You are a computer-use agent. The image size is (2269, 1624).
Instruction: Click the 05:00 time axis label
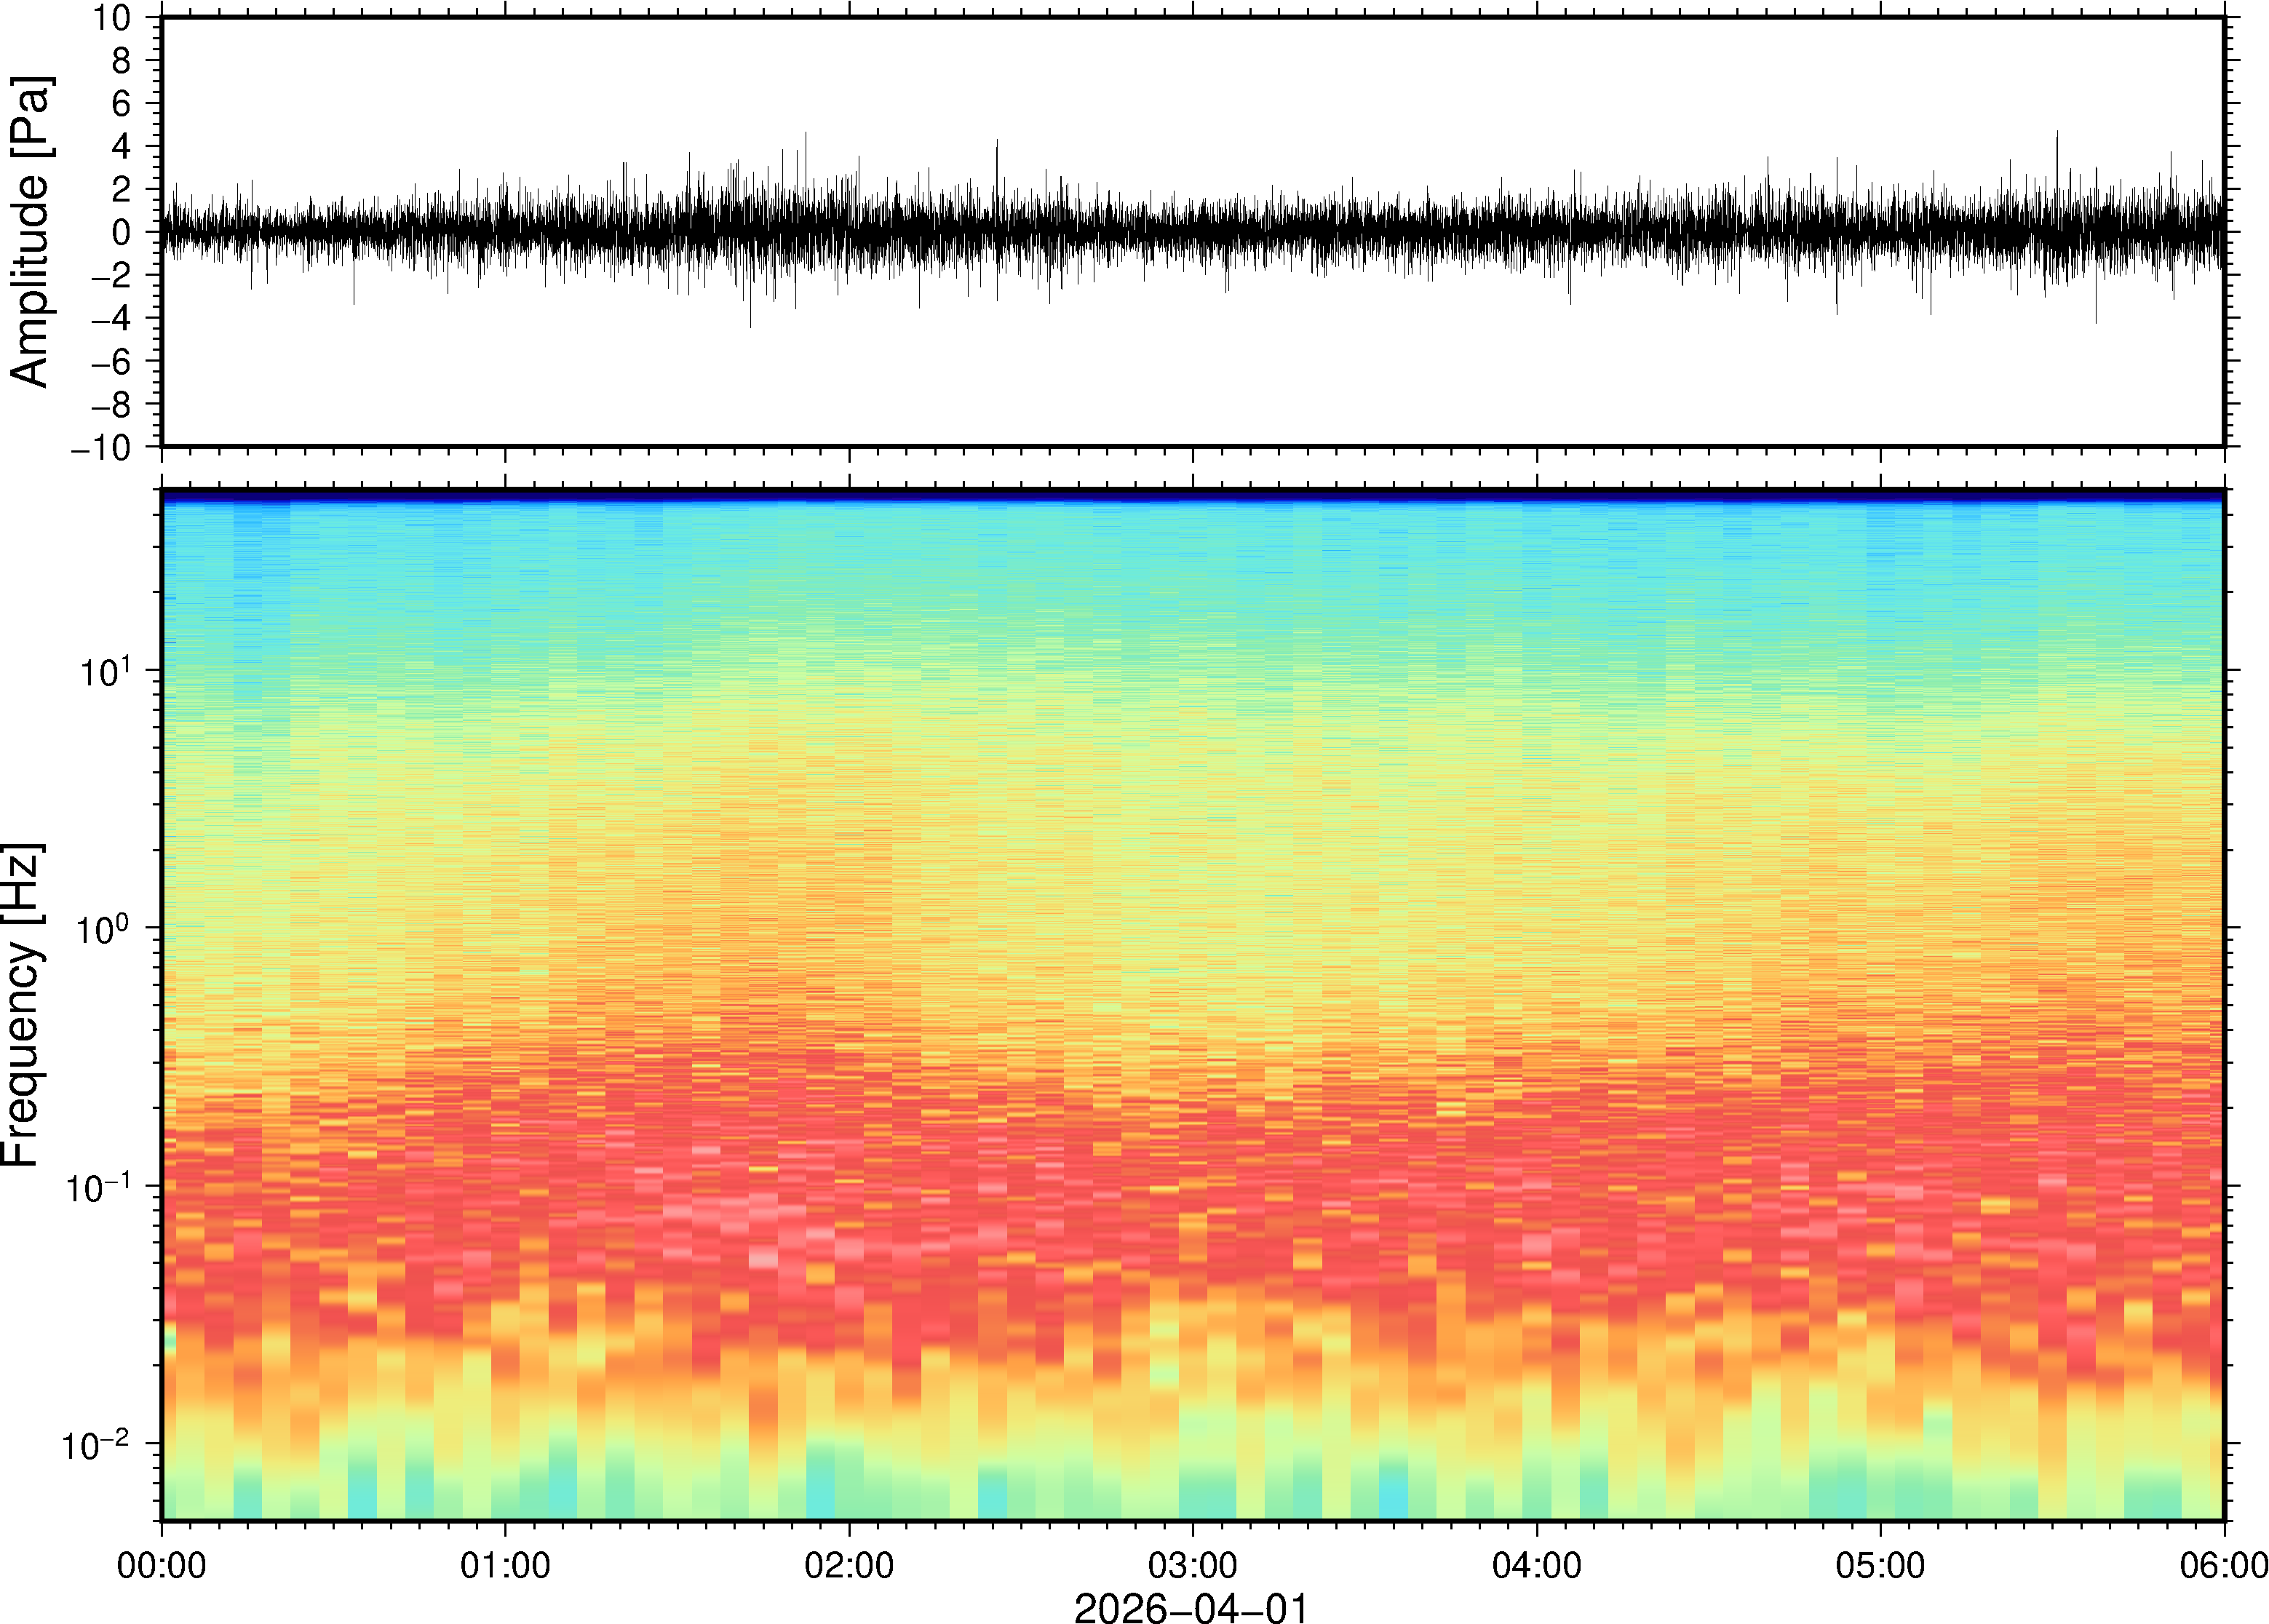click(x=1880, y=1565)
